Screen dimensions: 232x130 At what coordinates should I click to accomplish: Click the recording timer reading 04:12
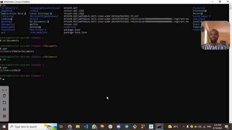[x=4, y=90]
